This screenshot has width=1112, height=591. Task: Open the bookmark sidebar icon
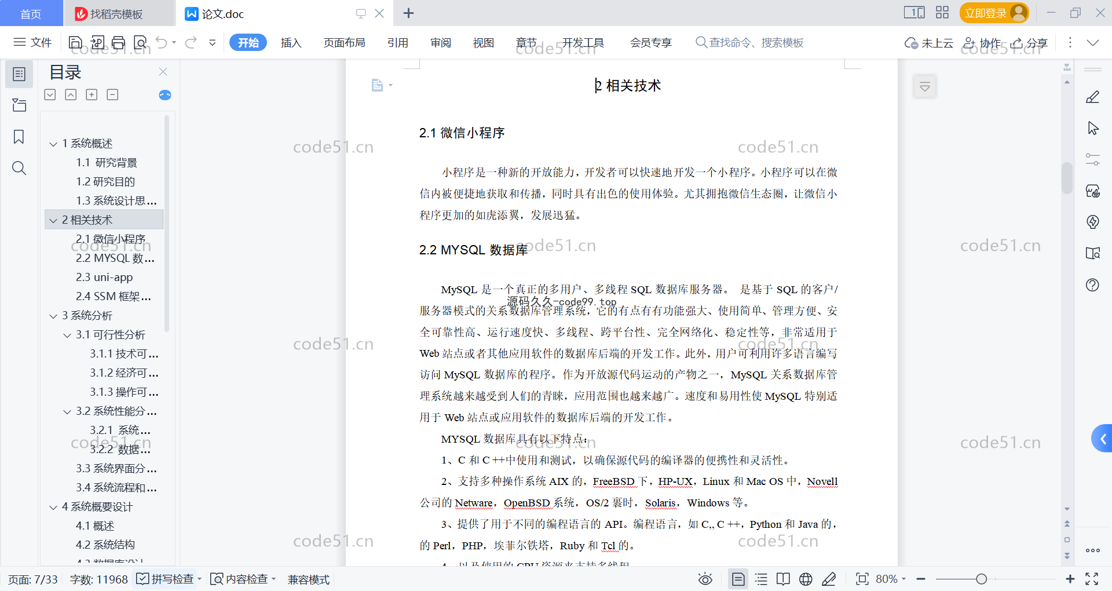[19, 137]
